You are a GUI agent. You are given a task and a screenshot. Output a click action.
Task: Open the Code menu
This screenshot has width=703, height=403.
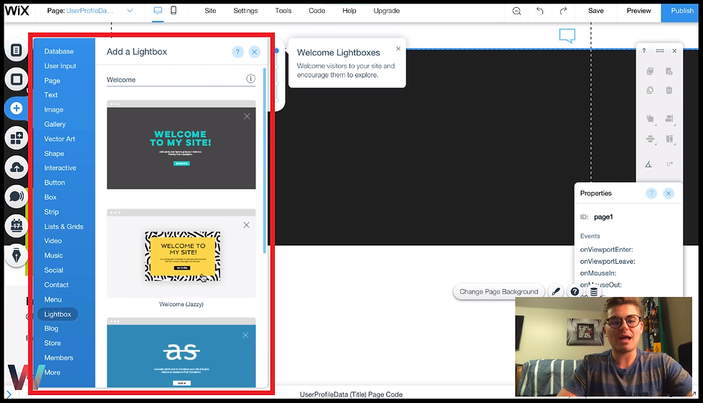316,11
